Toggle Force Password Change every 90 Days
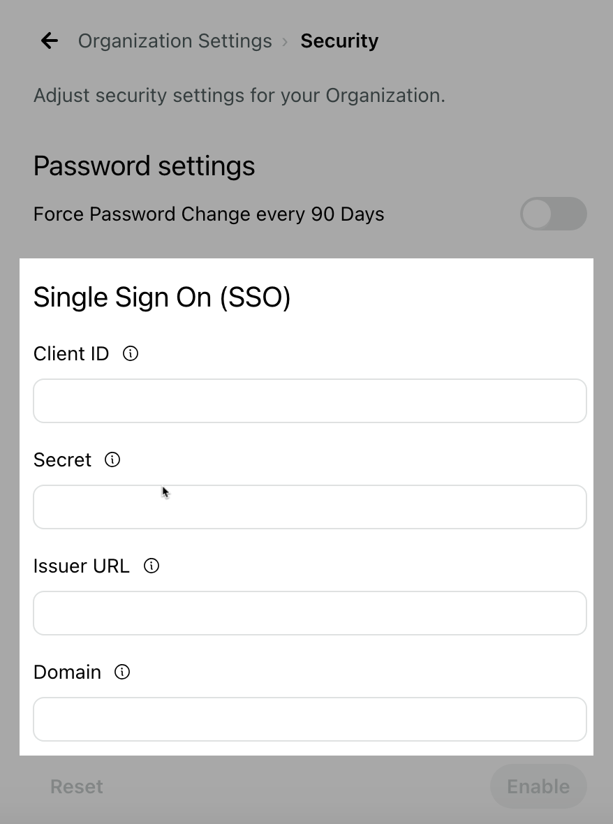The height and width of the screenshot is (824, 613). pos(553,214)
